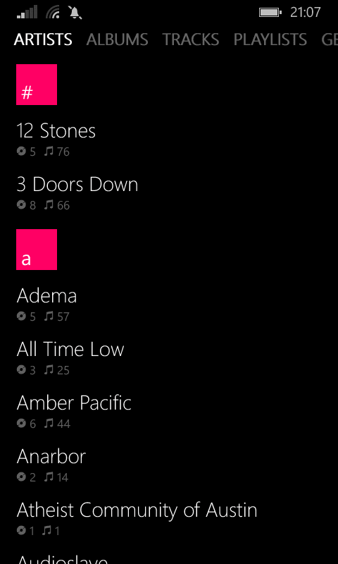Open artist Adema
This screenshot has width=338, height=564.
pyautogui.click(x=46, y=295)
